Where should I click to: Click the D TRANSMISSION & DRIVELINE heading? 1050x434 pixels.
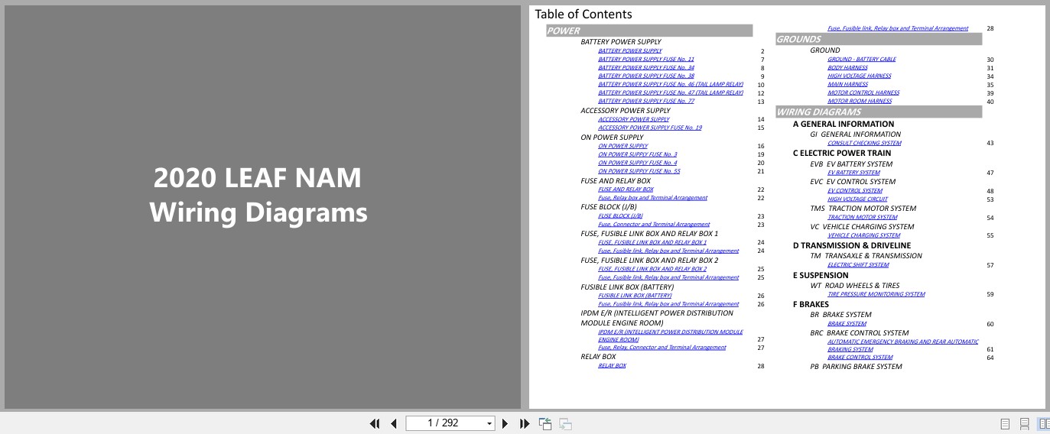[851, 246]
